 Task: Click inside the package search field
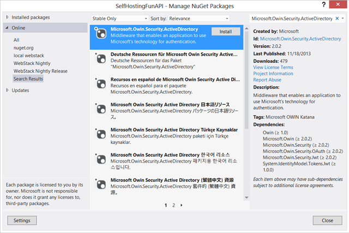[x=292, y=19]
